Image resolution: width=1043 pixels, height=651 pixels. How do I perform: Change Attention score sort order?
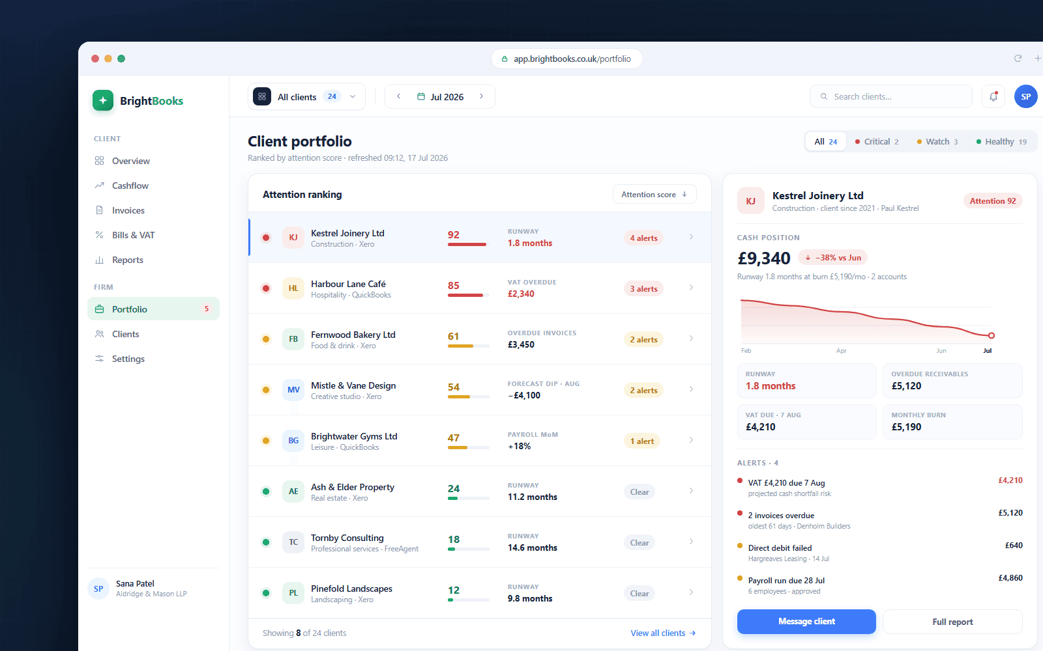pos(654,194)
